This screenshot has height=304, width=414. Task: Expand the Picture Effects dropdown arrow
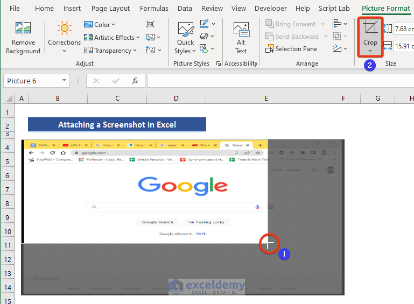[x=212, y=36]
